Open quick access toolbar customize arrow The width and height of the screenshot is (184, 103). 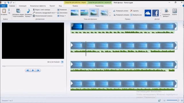pyautogui.click(x=14, y=3)
